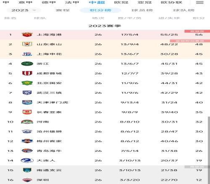This screenshot has height=184, width=210.
Task: Click record 9/13/4 of 天津津门虎
Action: [x=130, y=102]
